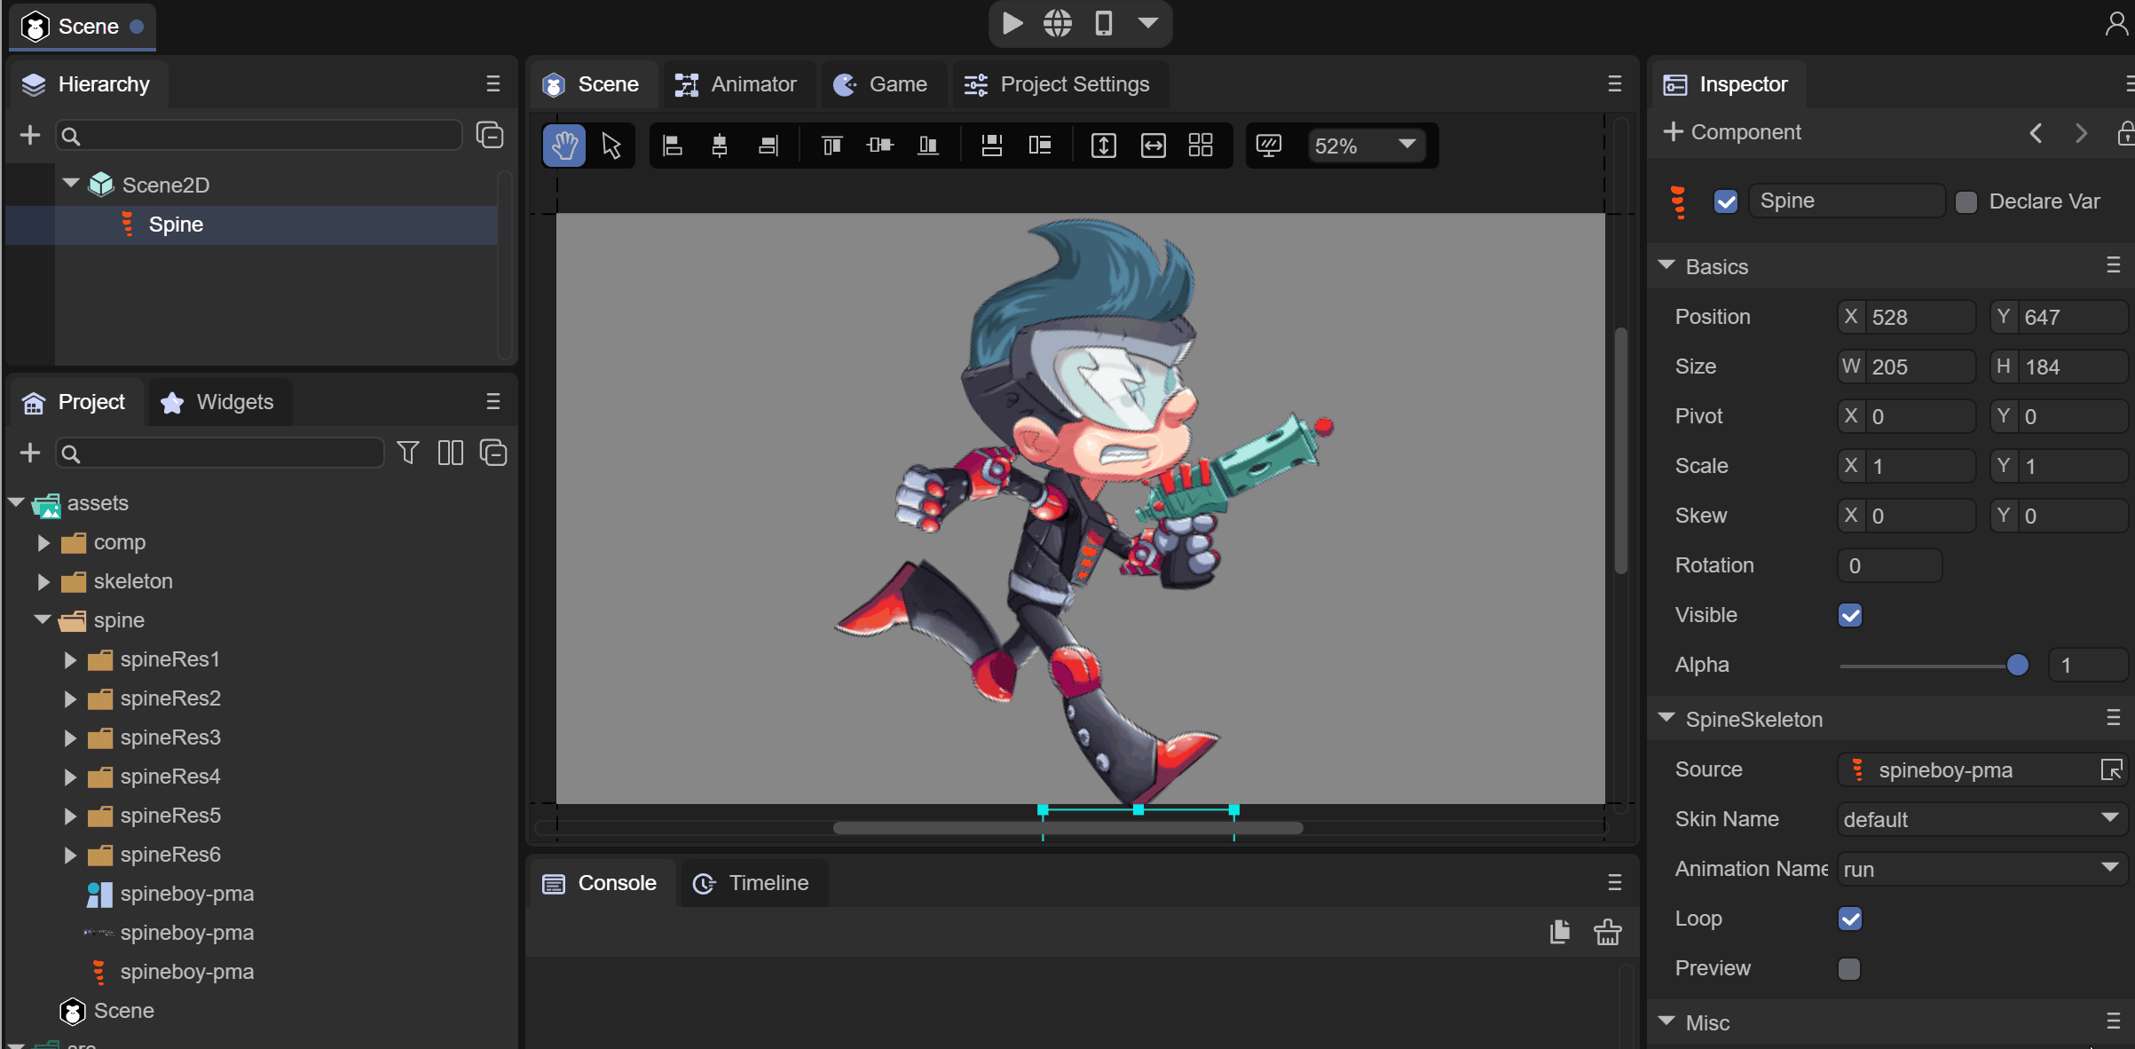The image size is (2135, 1049).
Task: Click the Alpha slider handle
Action: (x=2017, y=665)
